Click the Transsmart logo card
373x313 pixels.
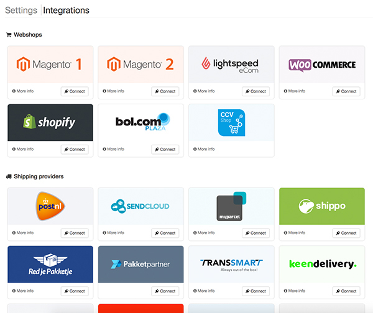[x=231, y=265]
